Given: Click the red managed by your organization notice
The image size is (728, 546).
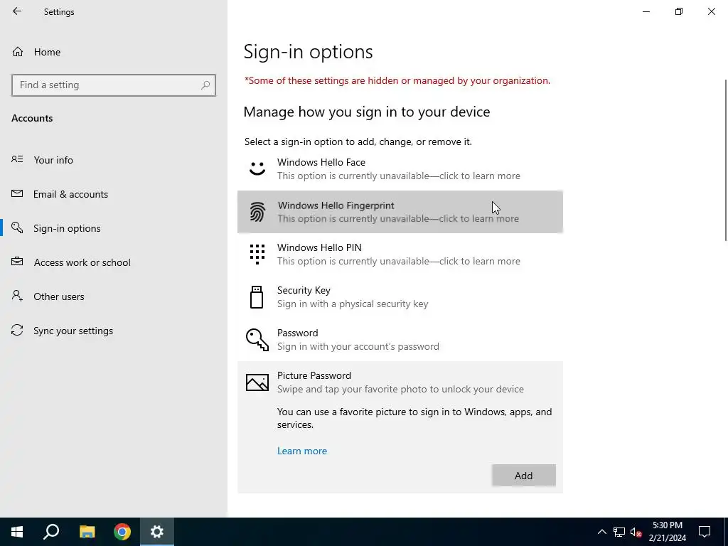Looking at the screenshot, I should pos(397,80).
